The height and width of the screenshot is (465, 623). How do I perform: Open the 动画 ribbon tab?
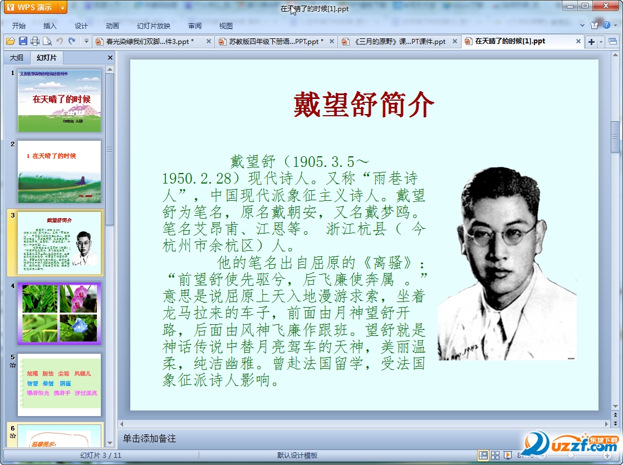pyautogui.click(x=112, y=26)
